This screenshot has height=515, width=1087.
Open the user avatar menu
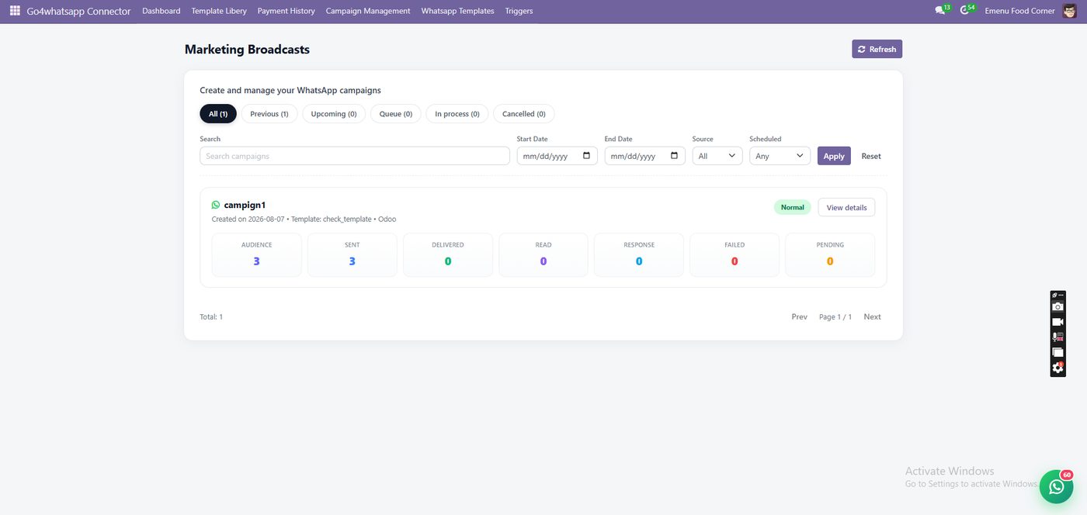pyautogui.click(x=1070, y=11)
